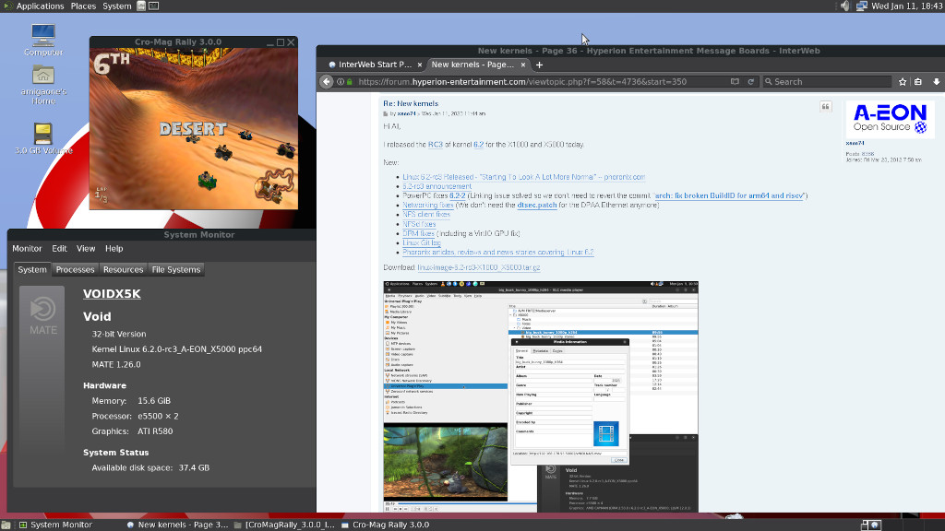Image resolution: width=945 pixels, height=531 pixels.
Task: Click the browser back arrow button
Action: (326, 81)
